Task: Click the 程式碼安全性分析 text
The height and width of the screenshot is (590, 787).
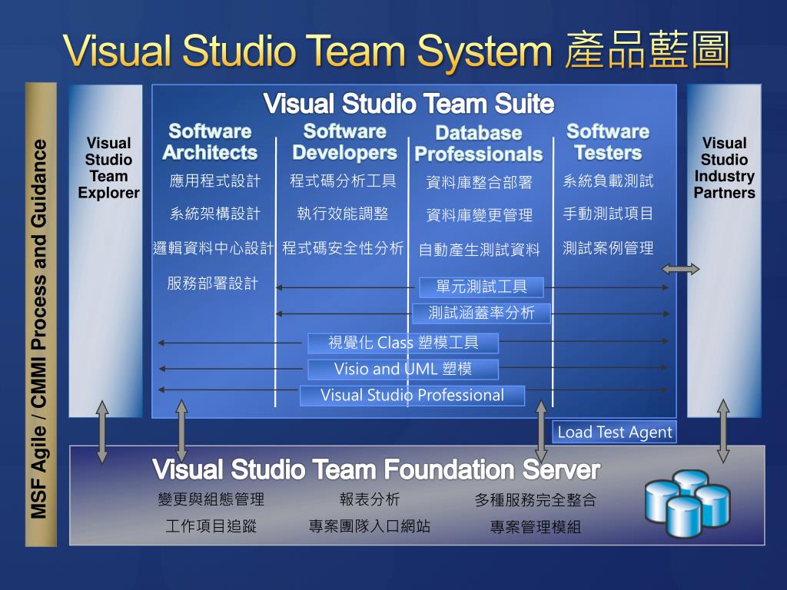Action: pos(344,248)
